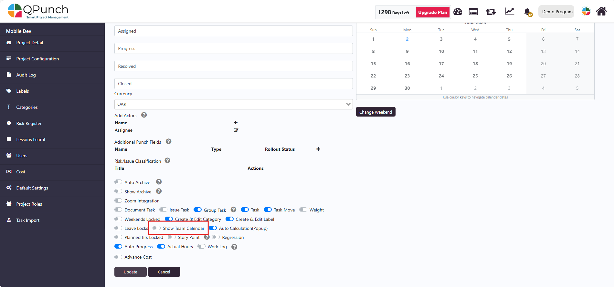Enable Issue Task switch
This screenshot has width=614, height=287.
(x=163, y=210)
